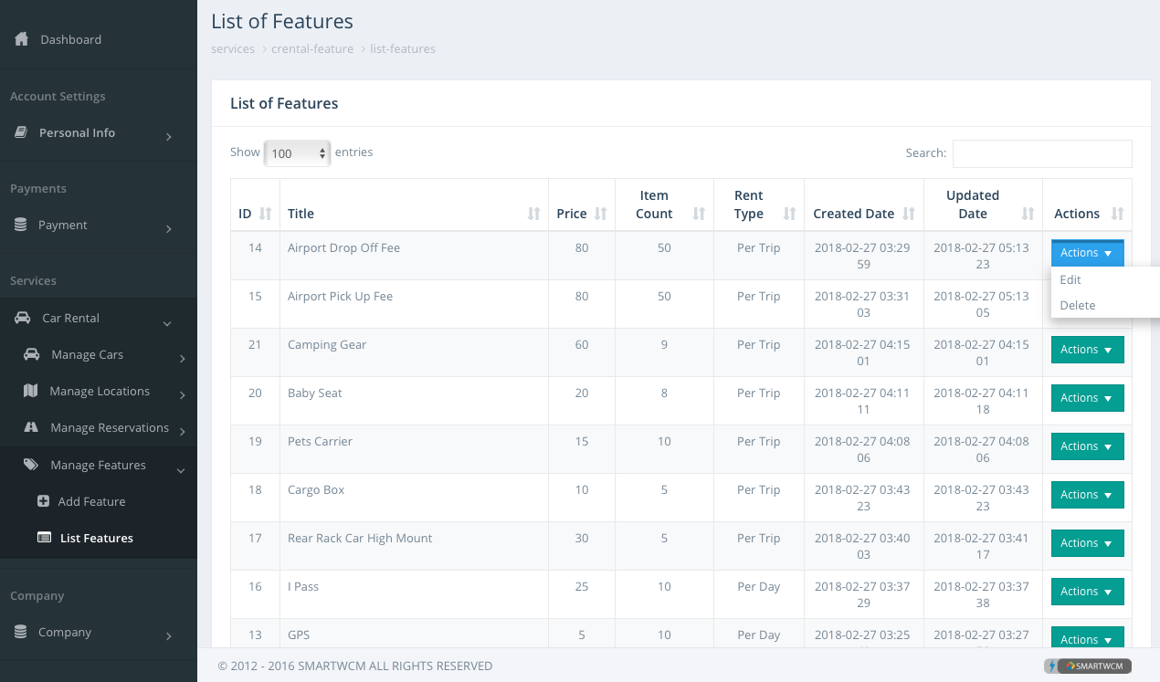Click the Dashboard home icon
Viewport: 1160px width, 682px height.
(x=21, y=39)
